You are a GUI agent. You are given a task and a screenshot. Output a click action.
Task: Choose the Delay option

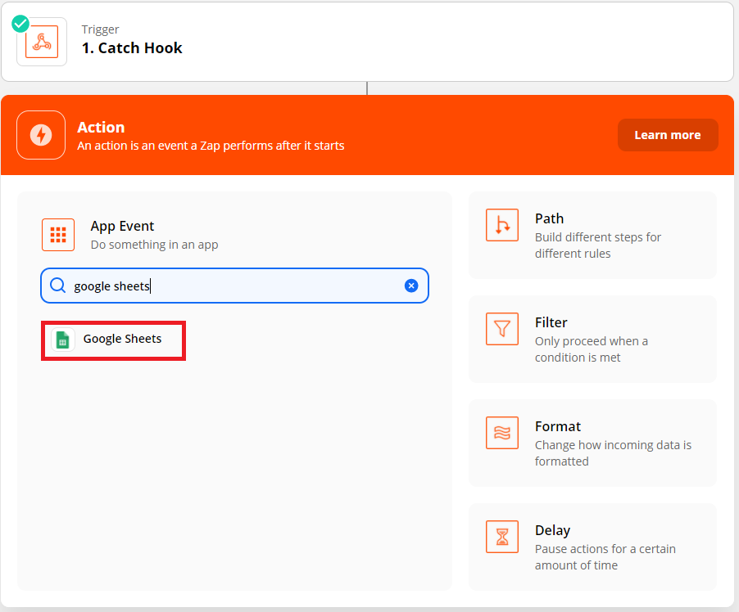592,547
